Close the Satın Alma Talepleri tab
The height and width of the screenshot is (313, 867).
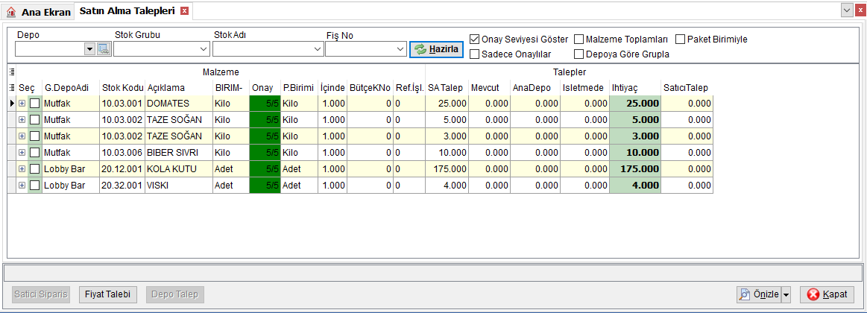[x=185, y=10]
